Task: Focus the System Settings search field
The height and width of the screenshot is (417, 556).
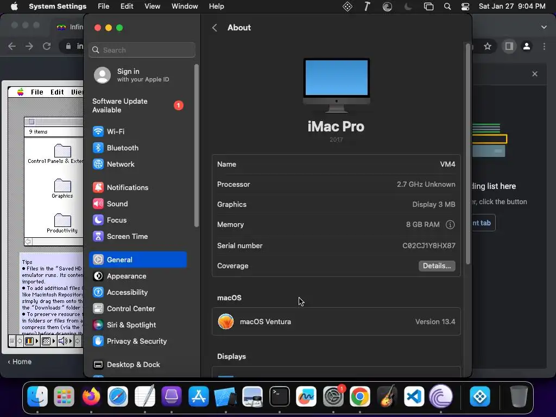Action: (142, 50)
